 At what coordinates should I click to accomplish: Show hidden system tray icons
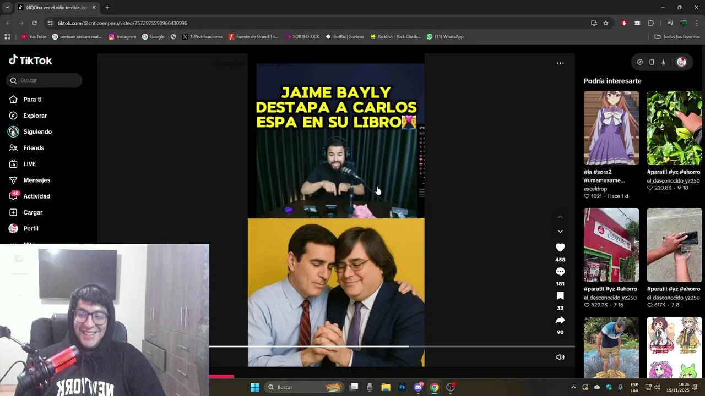(x=573, y=387)
